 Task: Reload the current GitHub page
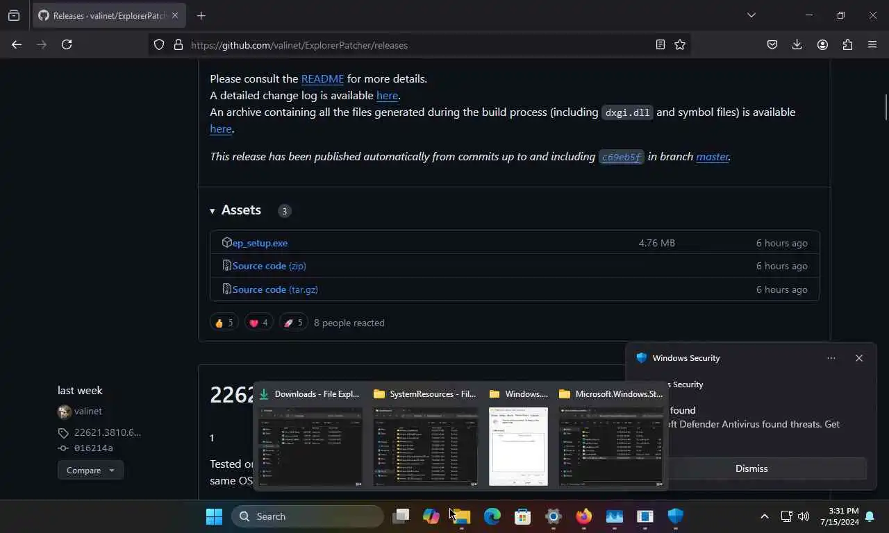pyautogui.click(x=67, y=44)
